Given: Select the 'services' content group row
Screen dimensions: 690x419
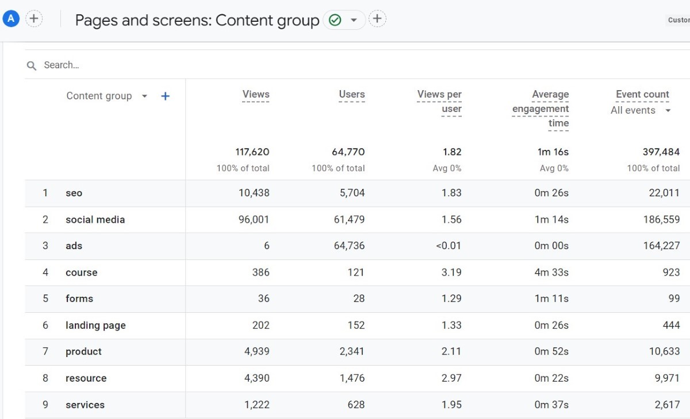Looking at the screenshot, I should (x=357, y=405).
